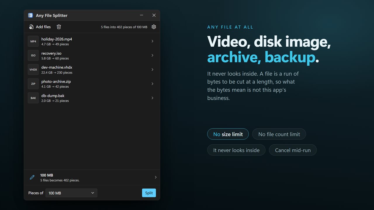Close the Any File Splitter window
The height and width of the screenshot is (210, 374).
(x=154, y=15)
